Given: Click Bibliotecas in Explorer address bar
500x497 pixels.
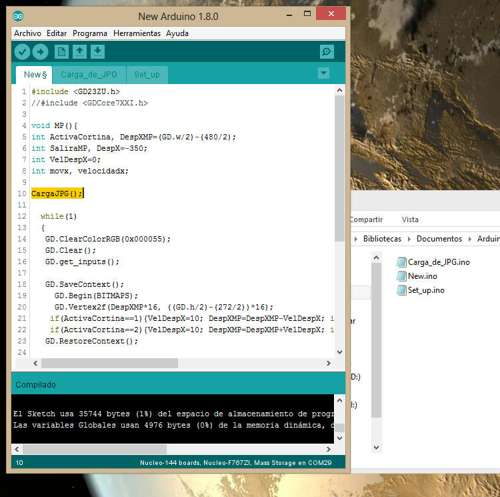Looking at the screenshot, I should (382, 239).
